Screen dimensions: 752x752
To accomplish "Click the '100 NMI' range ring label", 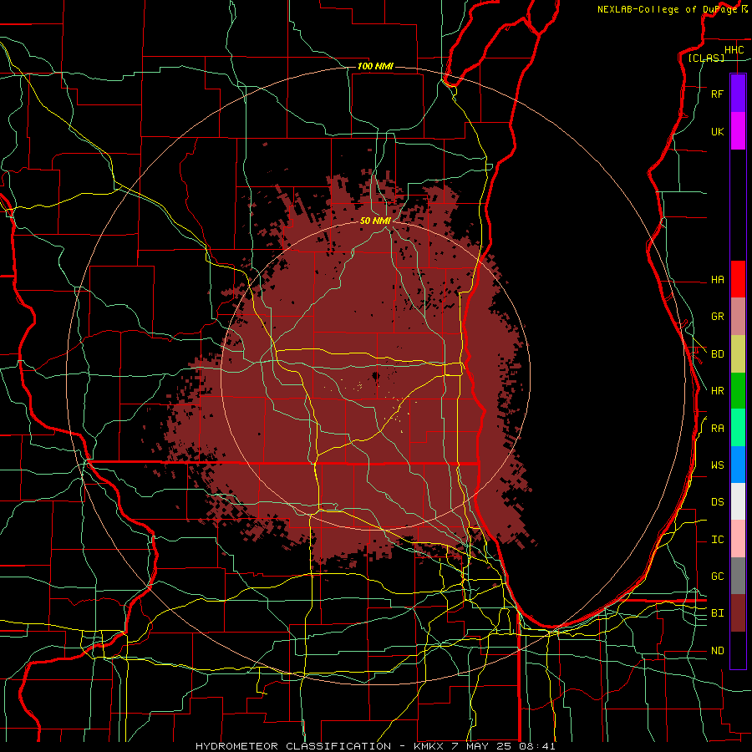I will 375,66.
